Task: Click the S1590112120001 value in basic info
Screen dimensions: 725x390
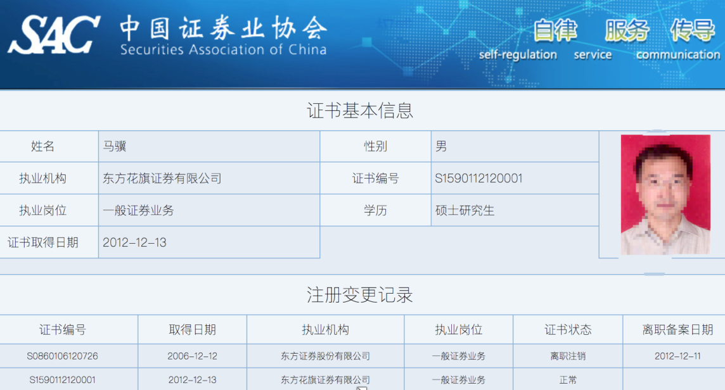Action: pos(478,179)
